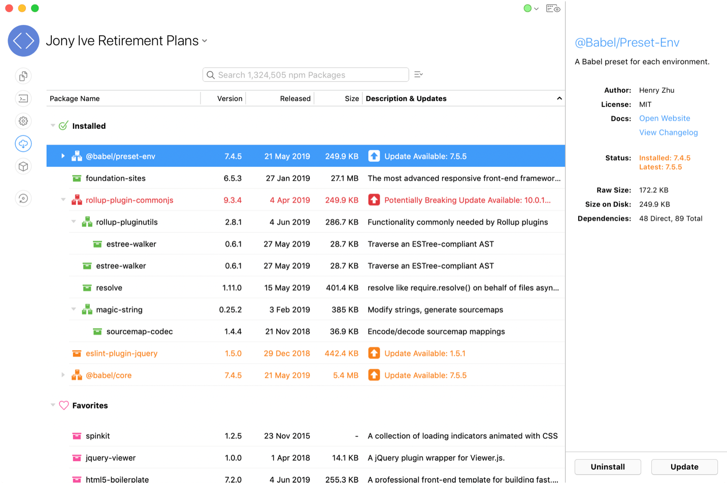Viewport: 727px width, 483px height.
Task: Collapse the magic-string row
Action: (x=74, y=309)
